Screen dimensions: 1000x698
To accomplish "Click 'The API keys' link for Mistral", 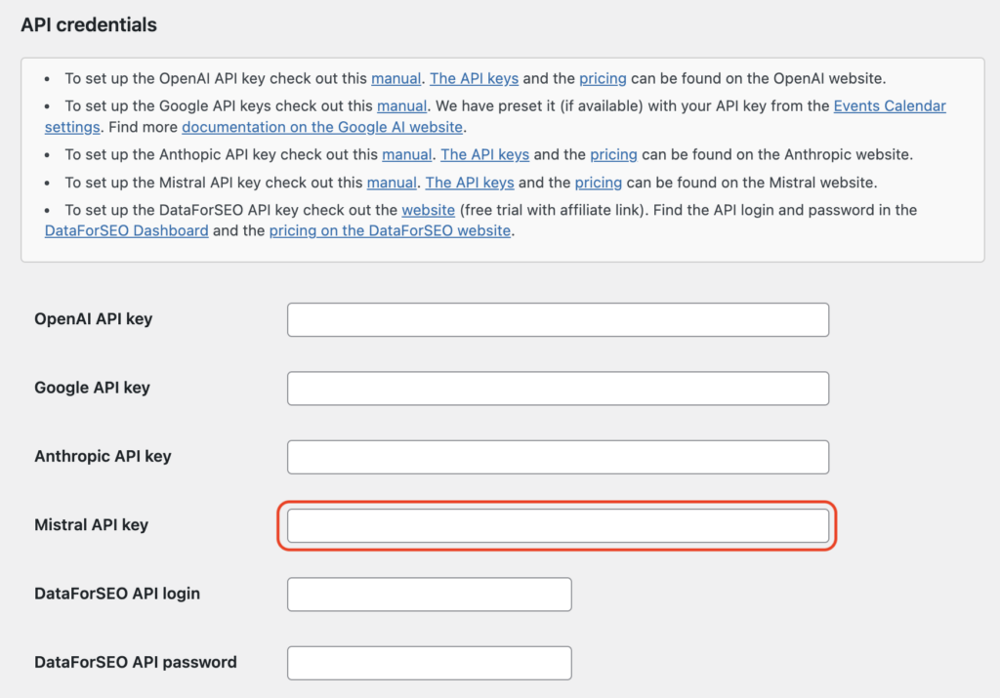I will [x=470, y=182].
